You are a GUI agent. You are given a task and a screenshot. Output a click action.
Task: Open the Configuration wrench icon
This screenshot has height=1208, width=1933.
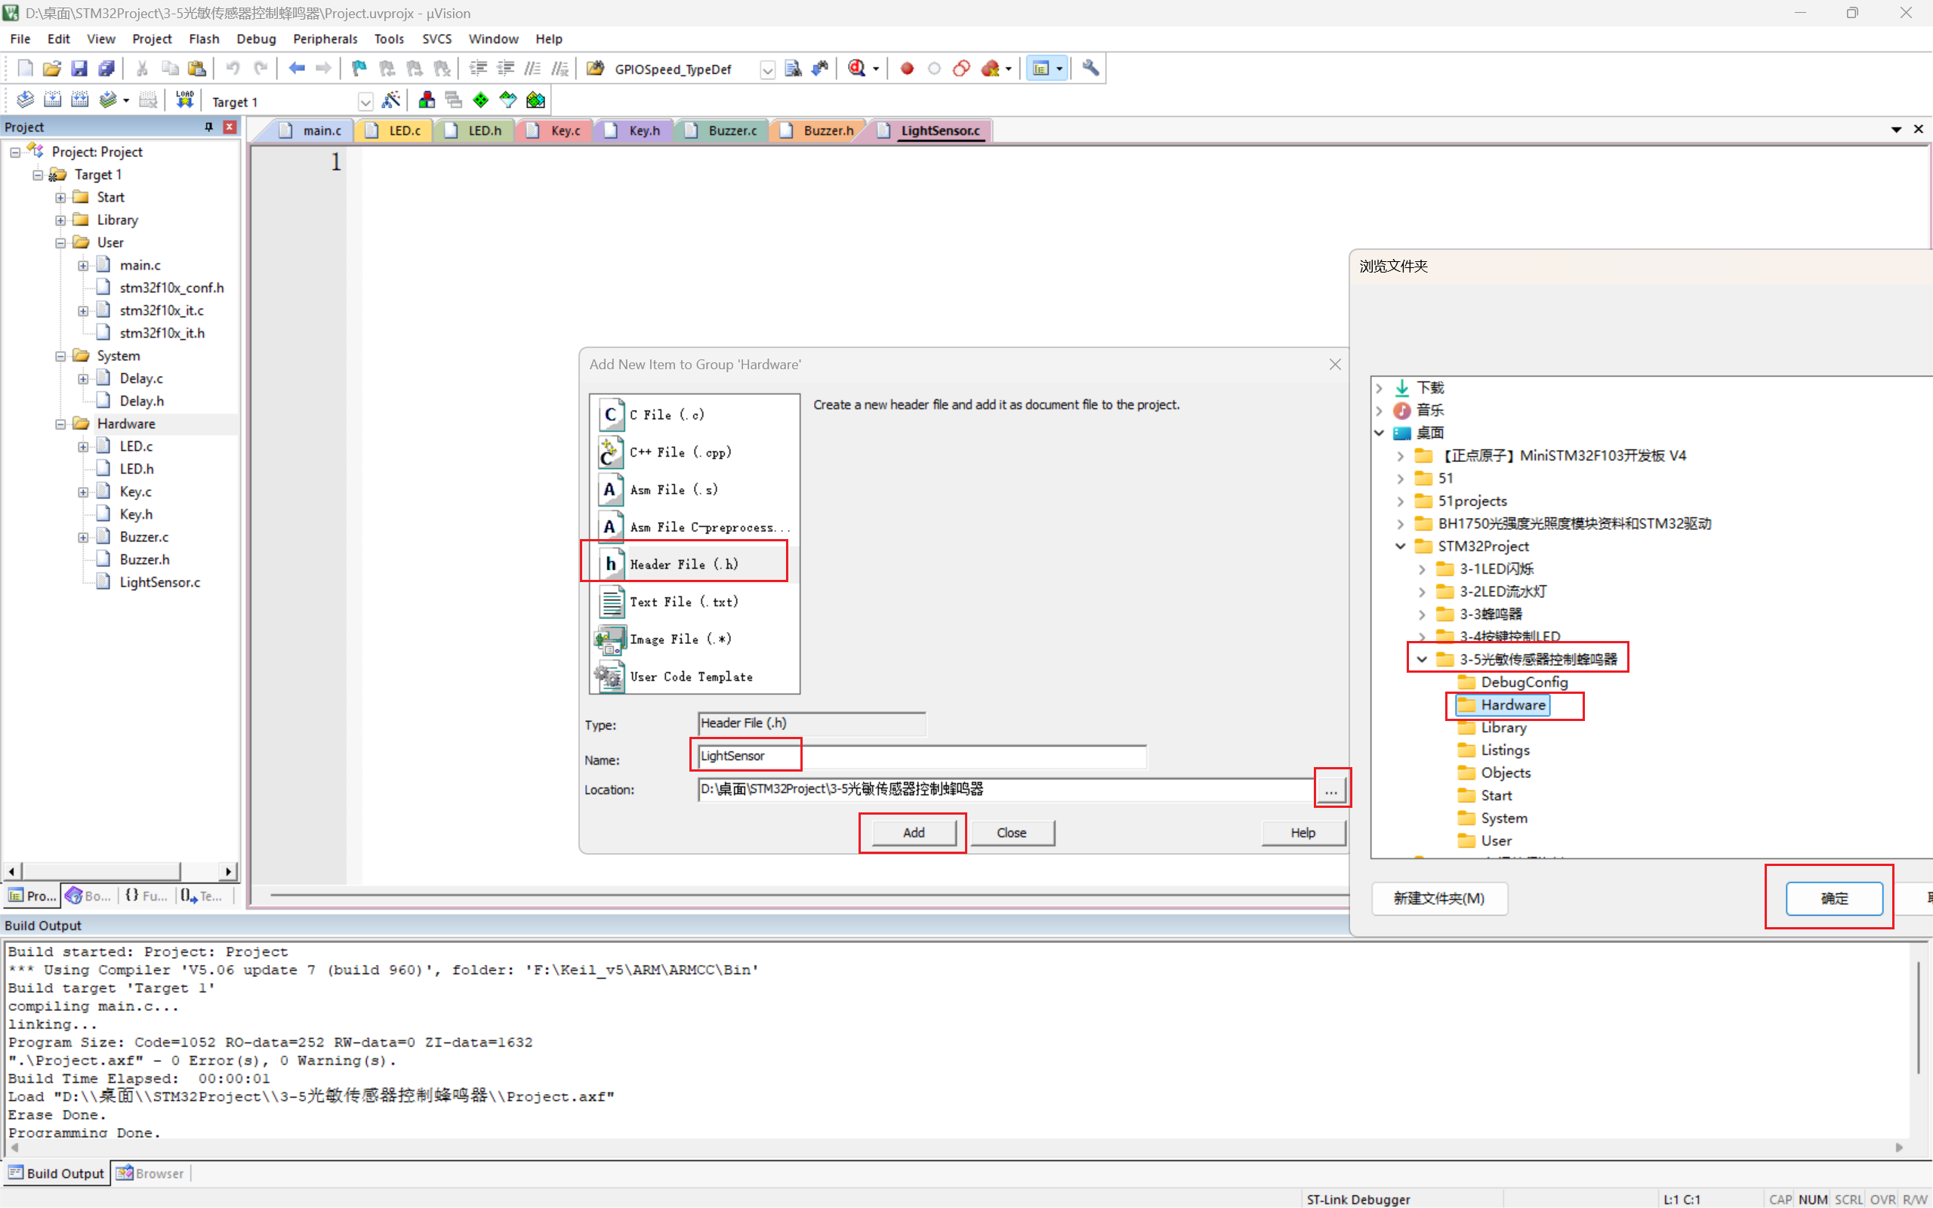coord(1090,69)
